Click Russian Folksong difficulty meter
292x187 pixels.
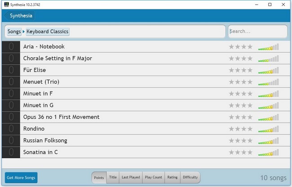(x=269, y=140)
